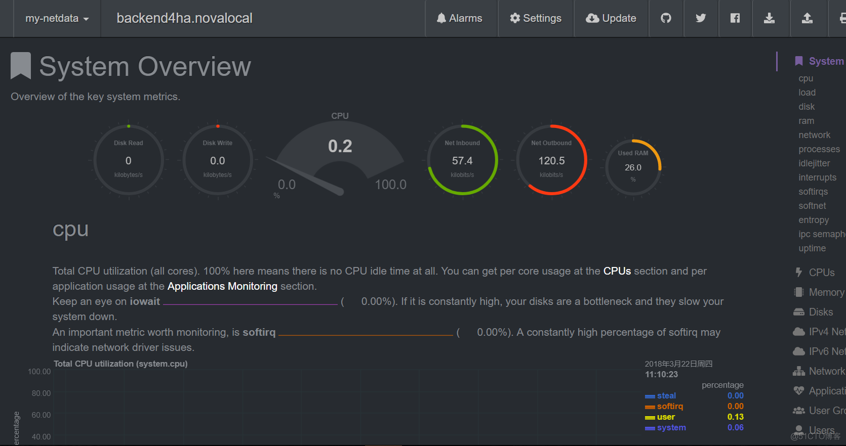Image resolution: width=846 pixels, height=446 pixels.
Task: Open the Settings dialog
Action: coord(536,18)
